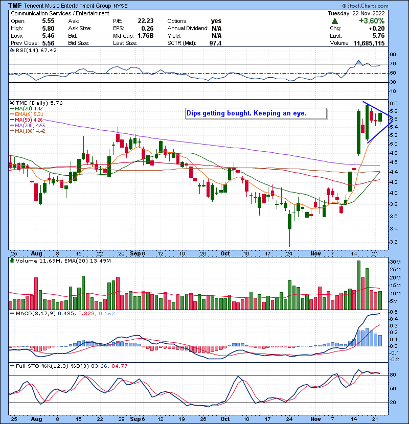Click the 5M label on the volume axis

[394, 301]
